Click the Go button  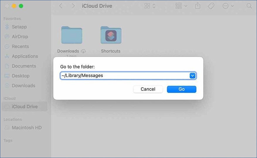pos(181,89)
